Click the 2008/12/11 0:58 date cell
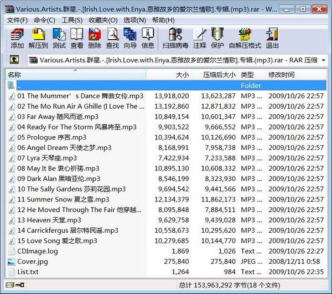The height and width of the screenshot is (294, 332). [x=294, y=261]
